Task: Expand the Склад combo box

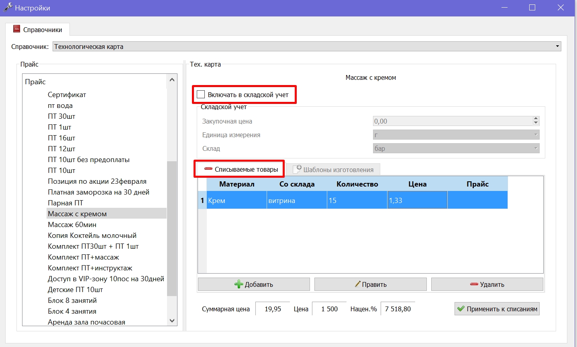Action: coord(456,148)
